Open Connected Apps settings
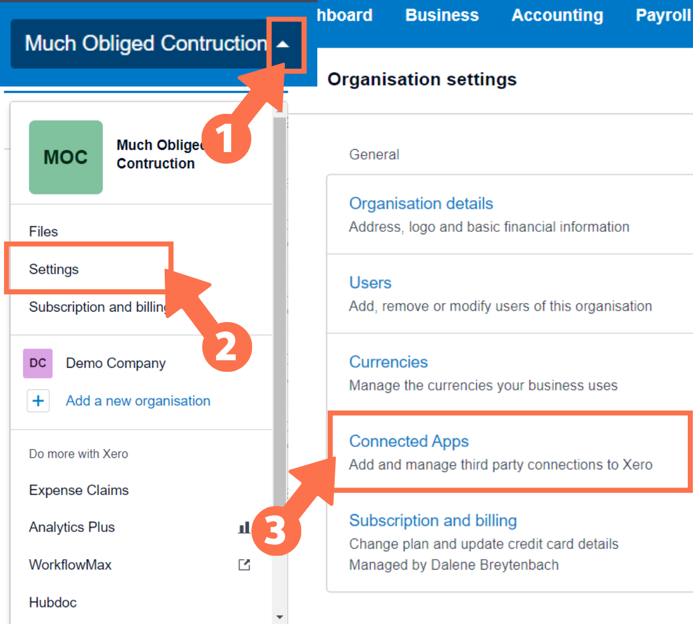 tap(409, 441)
